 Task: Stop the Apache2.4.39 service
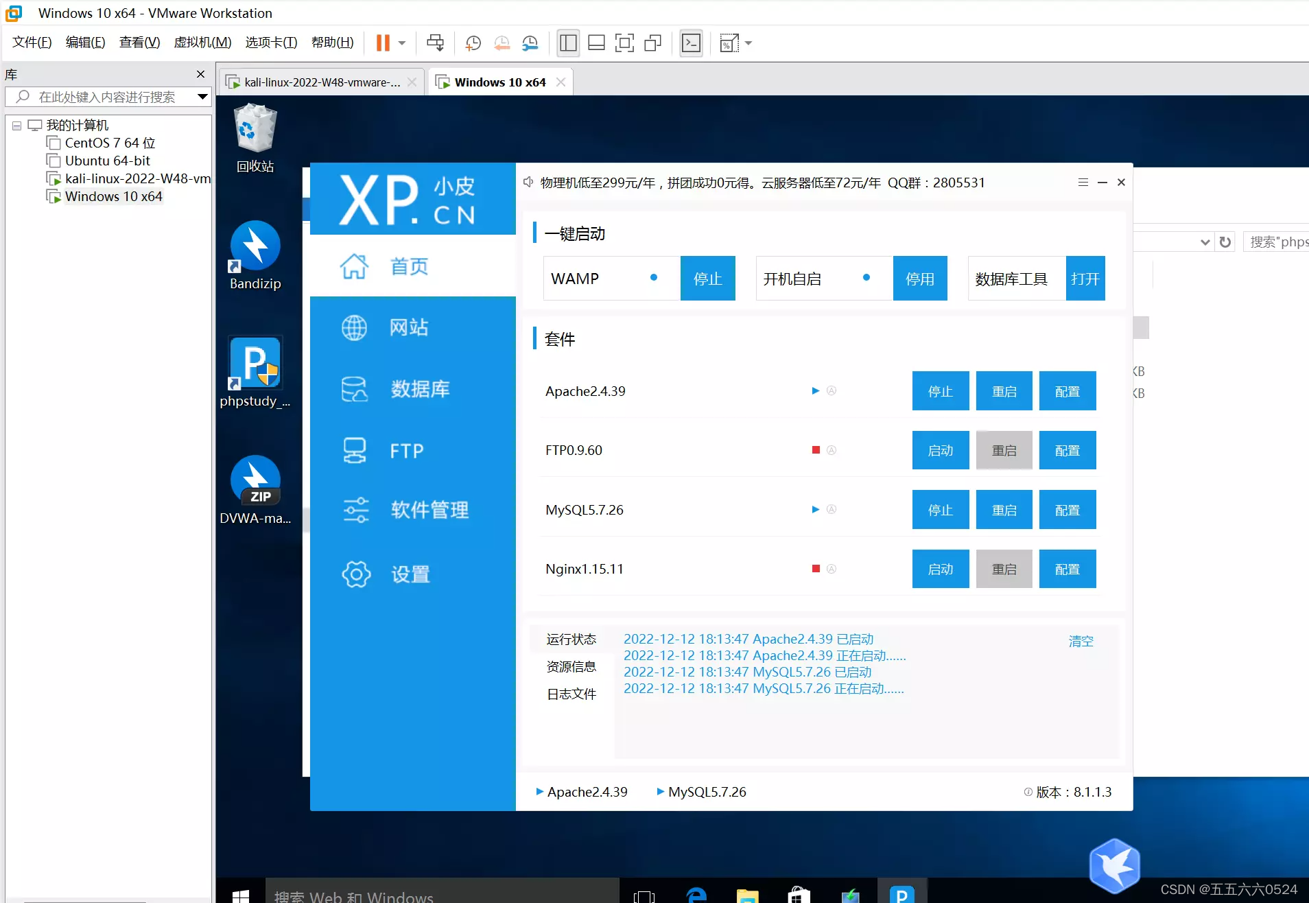941,391
